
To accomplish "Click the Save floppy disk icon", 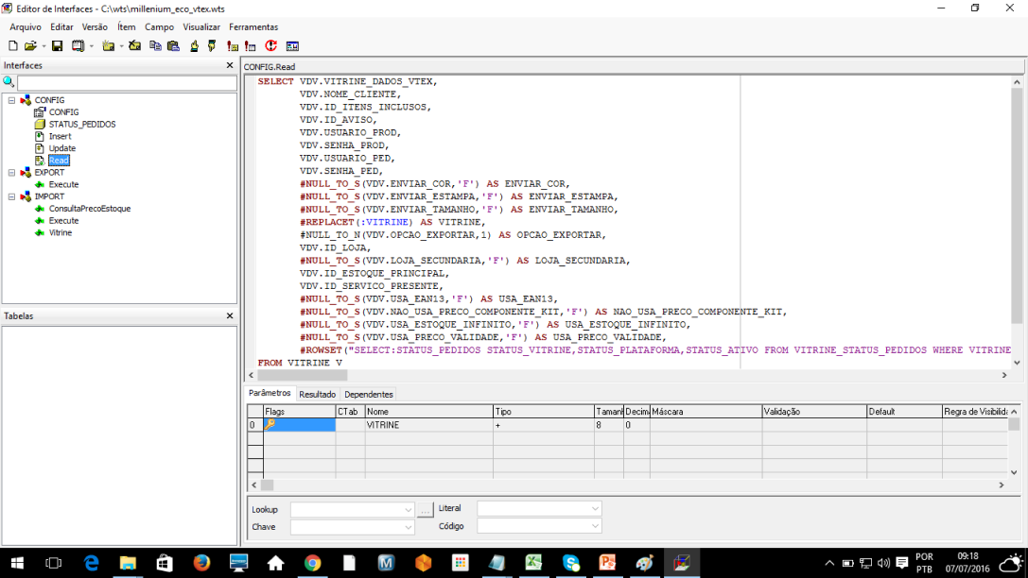I will (57, 45).
